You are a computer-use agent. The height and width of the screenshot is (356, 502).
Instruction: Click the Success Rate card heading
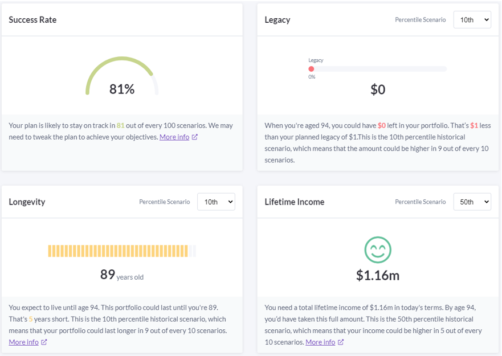(x=32, y=19)
